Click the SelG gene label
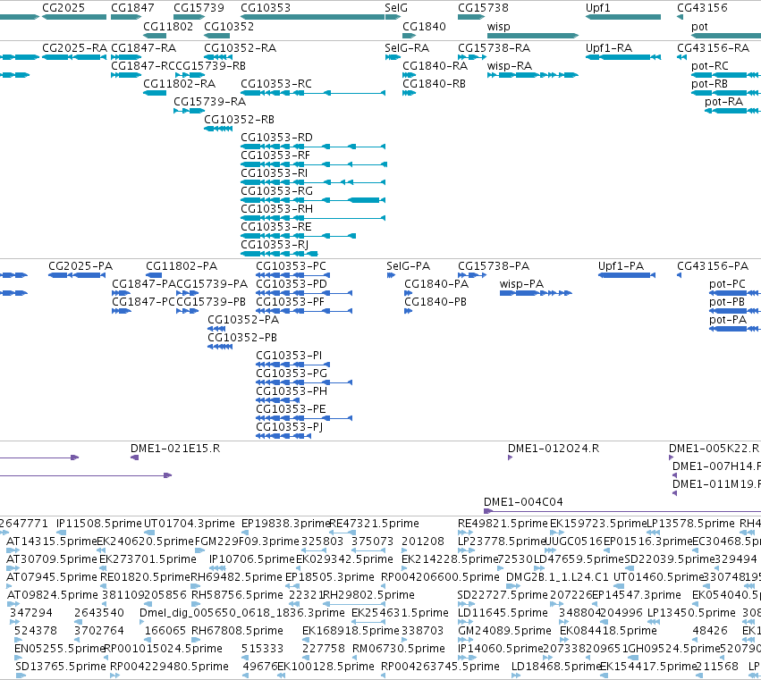761x680 pixels. (x=396, y=8)
